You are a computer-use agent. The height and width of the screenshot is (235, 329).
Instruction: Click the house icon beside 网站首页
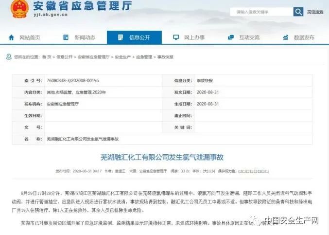pyautogui.click(x=11, y=37)
